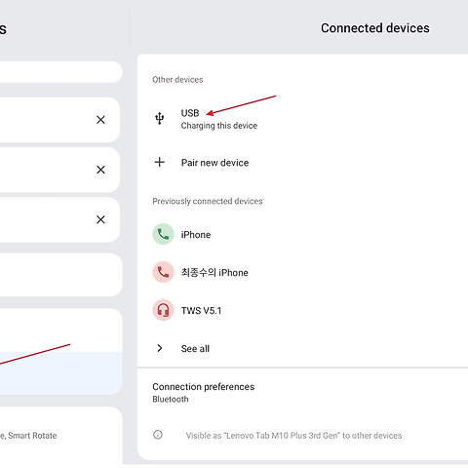Image resolution: width=468 pixels, height=468 pixels.
Task: Tap the highlighted selected sidebar item
Action: pyautogui.click(x=60, y=373)
